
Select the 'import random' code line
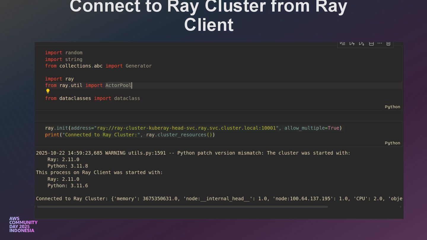(64, 53)
